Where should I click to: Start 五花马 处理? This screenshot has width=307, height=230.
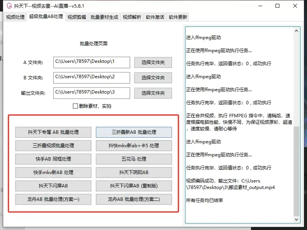click(x=134, y=159)
